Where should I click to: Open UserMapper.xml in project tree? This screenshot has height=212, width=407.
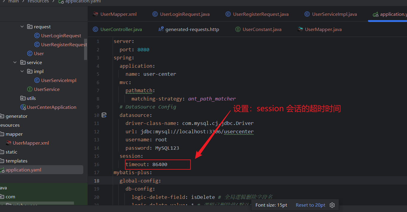(x=31, y=143)
